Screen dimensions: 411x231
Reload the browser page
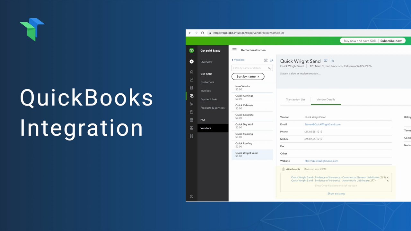[202, 33]
